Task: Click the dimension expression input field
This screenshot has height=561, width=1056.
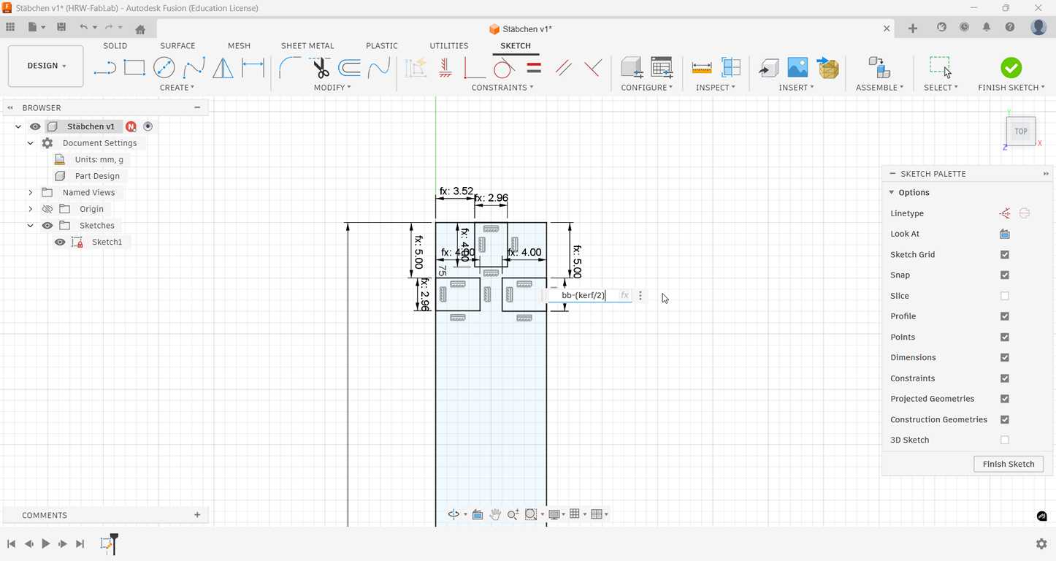Action: point(589,295)
